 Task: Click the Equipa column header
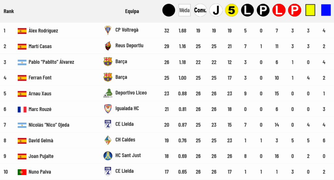pos(132,11)
